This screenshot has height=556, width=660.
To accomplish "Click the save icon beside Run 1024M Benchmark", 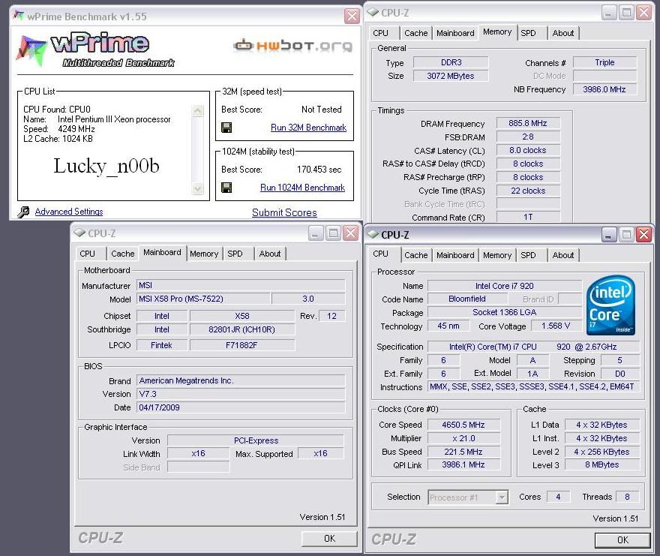I will [x=226, y=188].
